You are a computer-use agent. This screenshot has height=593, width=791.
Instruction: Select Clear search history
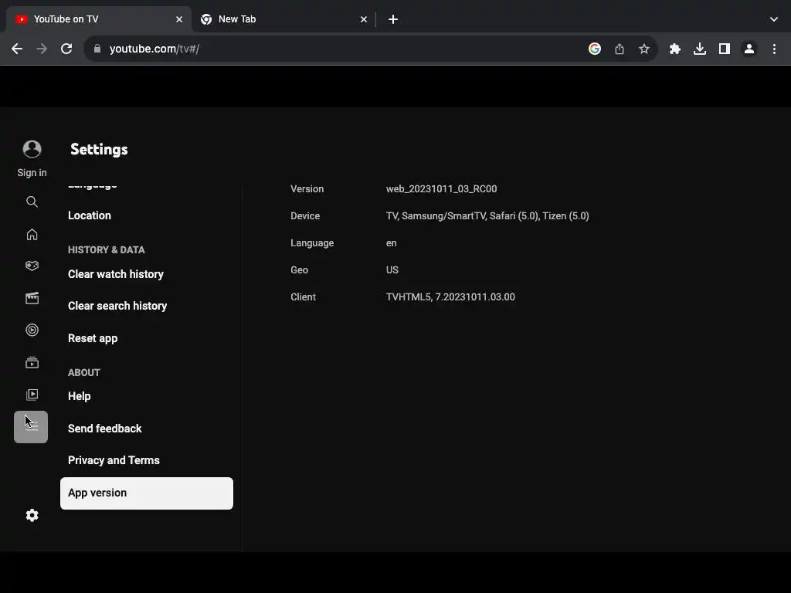[x=117, y=306]
